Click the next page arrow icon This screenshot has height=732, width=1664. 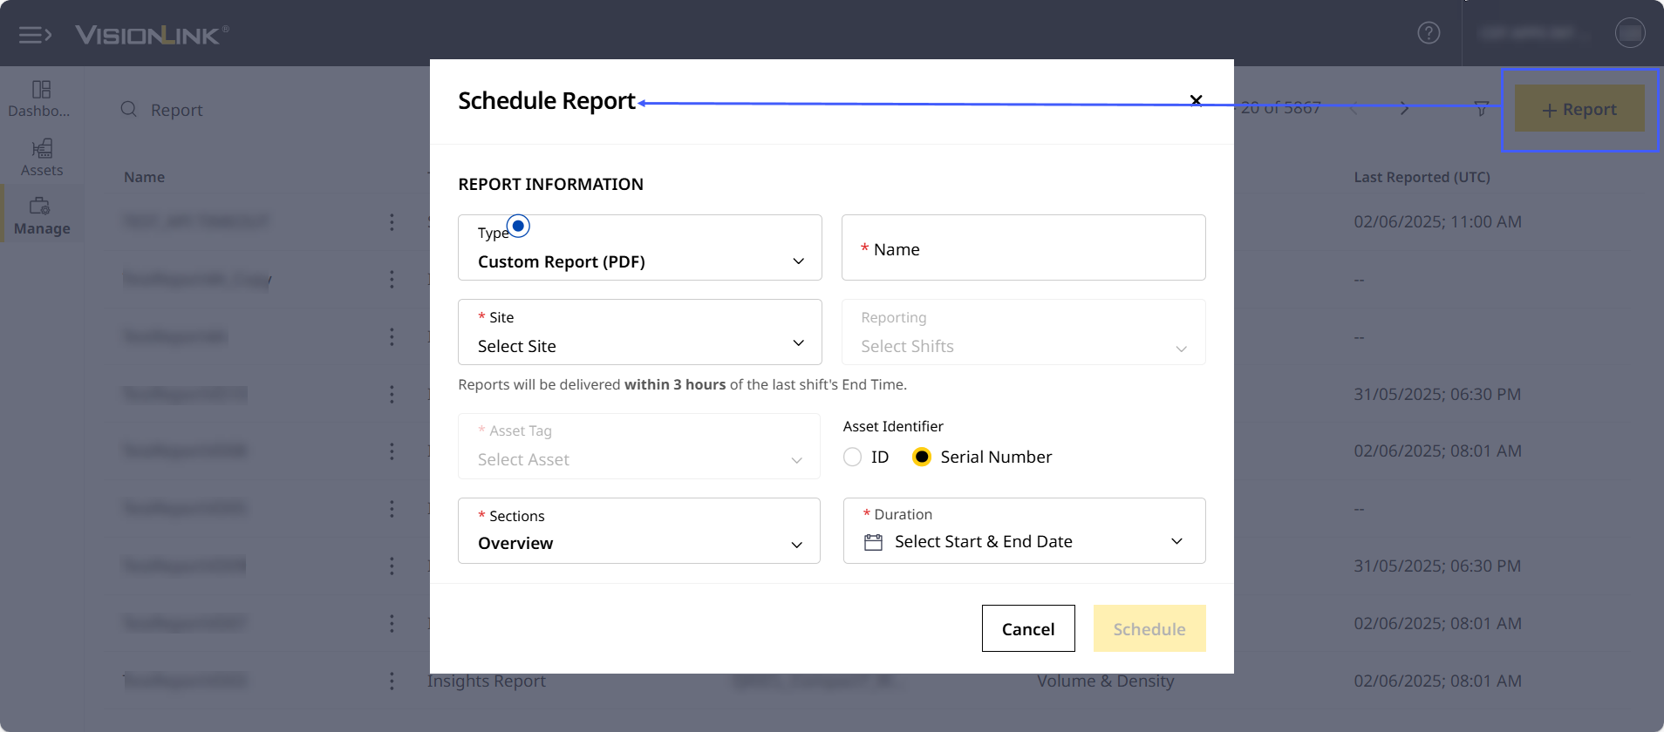[x=1404, y=109]
